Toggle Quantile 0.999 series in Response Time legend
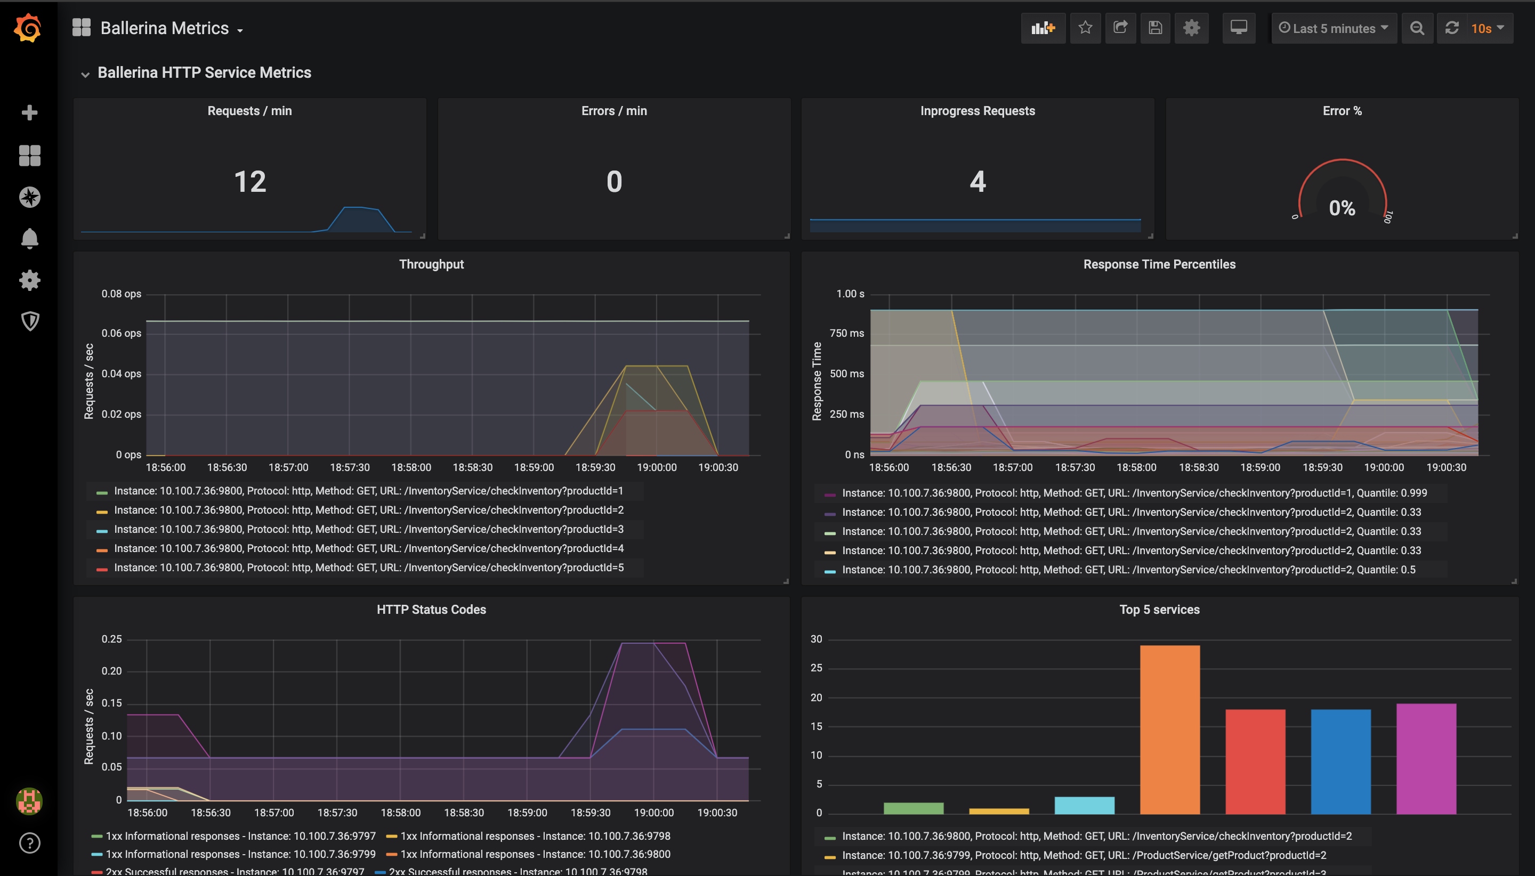Image resolution: width=1535 pixels, height=876 pixels. pyautogui.click(x=1134, y=493)
